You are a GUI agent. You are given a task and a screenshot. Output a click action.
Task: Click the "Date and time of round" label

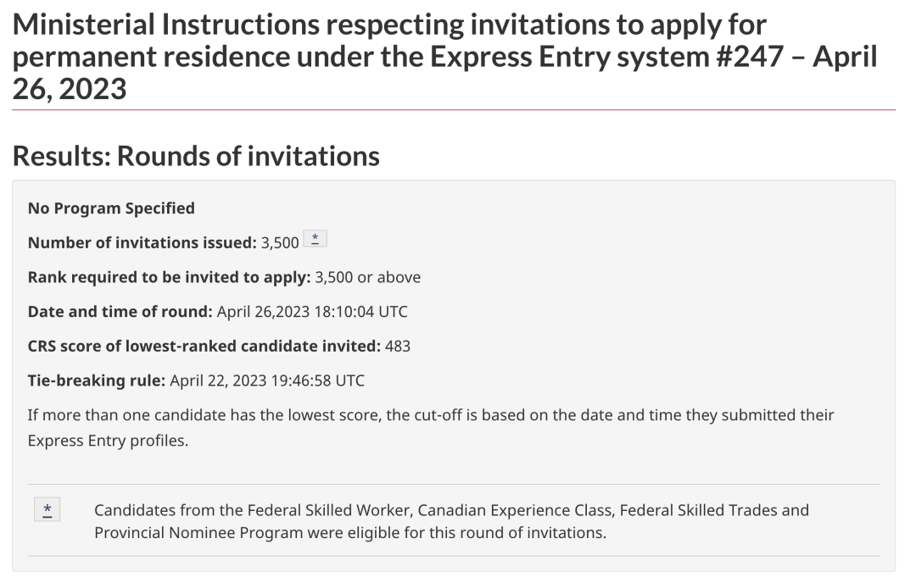pyautogui.click(x=120, y=311)
